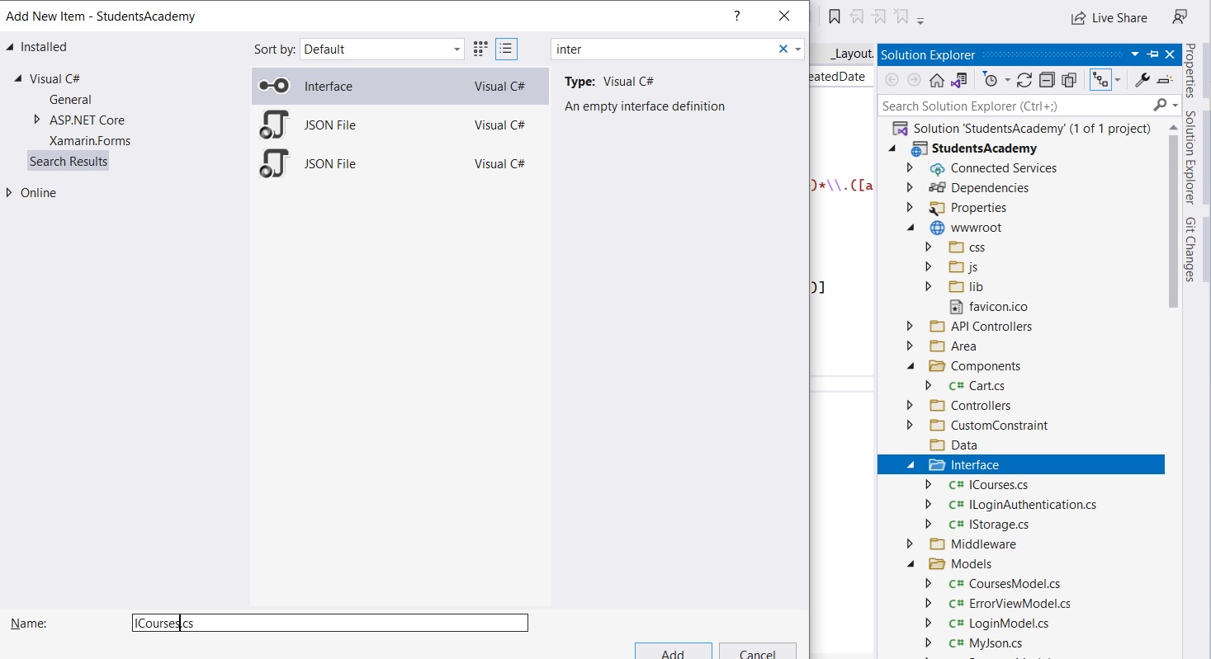Expand the Dependencies node
Screen dimensions: 1211x659
[x=910, y=188]
